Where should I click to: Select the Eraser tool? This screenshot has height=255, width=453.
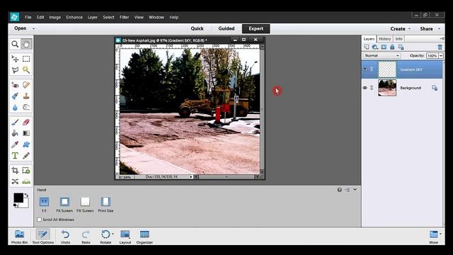[x=26, y=123]
